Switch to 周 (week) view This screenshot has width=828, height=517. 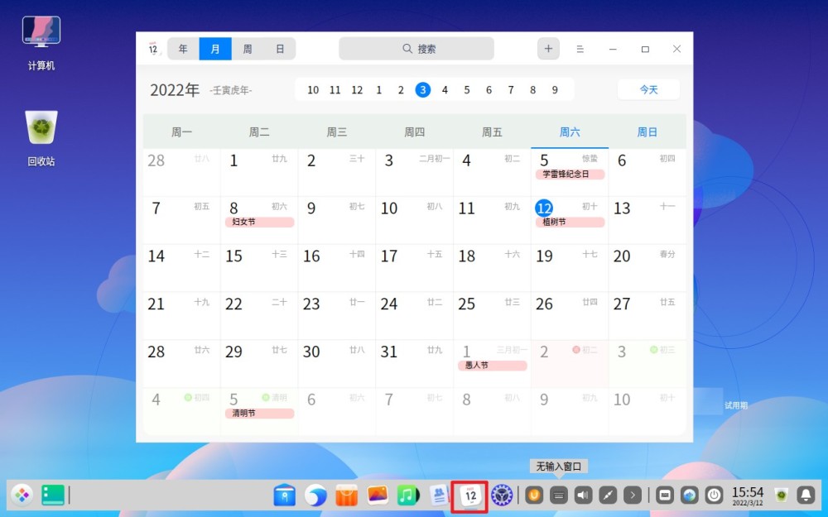(x=247, y=49)
